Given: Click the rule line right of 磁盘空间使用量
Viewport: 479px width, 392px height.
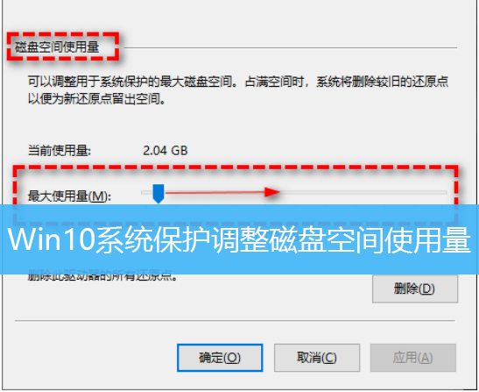Looking at the screenshot, I should tap(290, 47).
